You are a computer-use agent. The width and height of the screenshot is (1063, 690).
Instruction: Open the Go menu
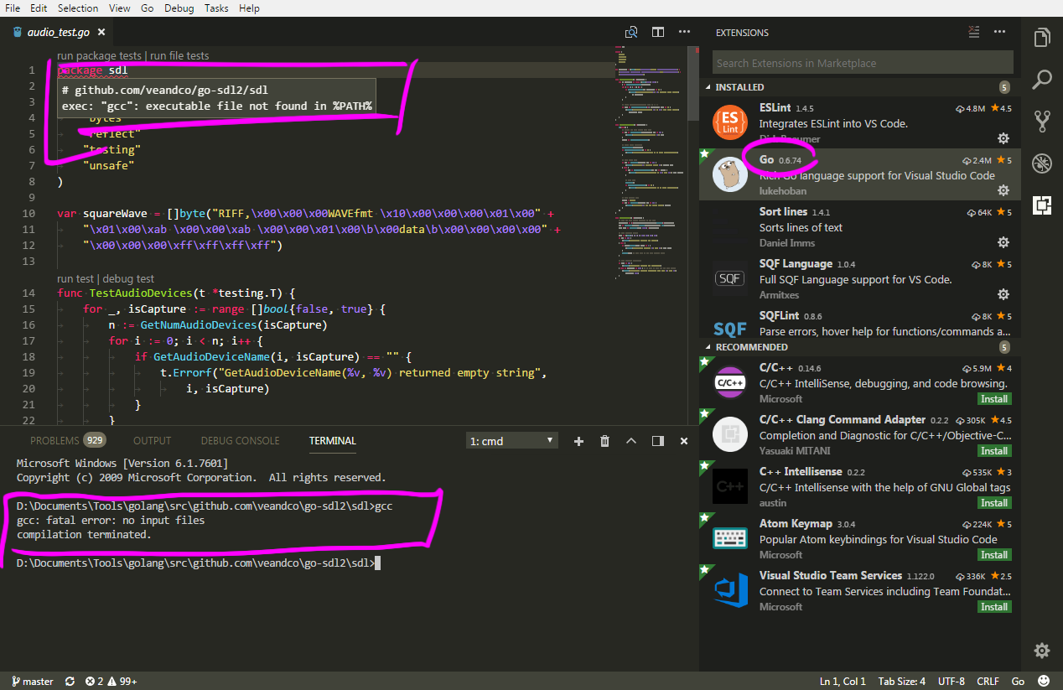point(148,8)
